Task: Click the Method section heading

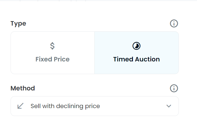Action: pyautogui.click(x=23, y=88)
